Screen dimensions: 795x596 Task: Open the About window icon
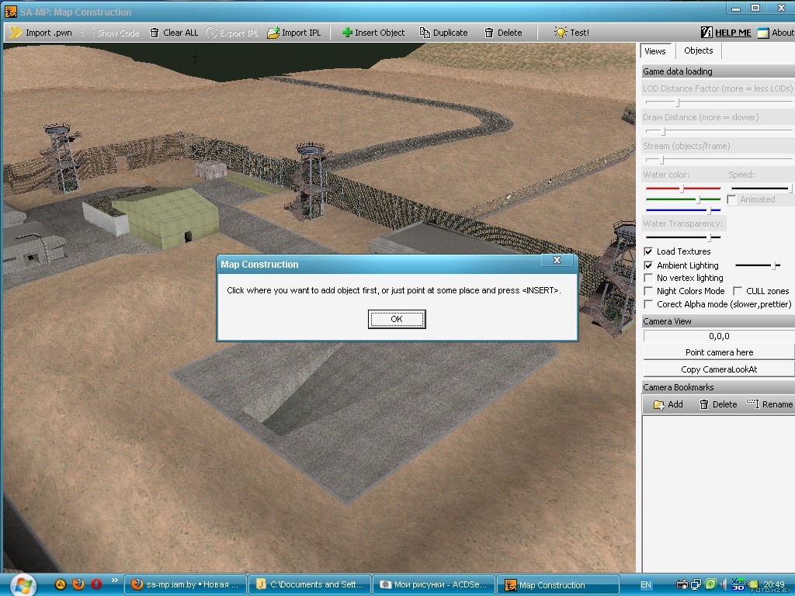pos(763,33)
